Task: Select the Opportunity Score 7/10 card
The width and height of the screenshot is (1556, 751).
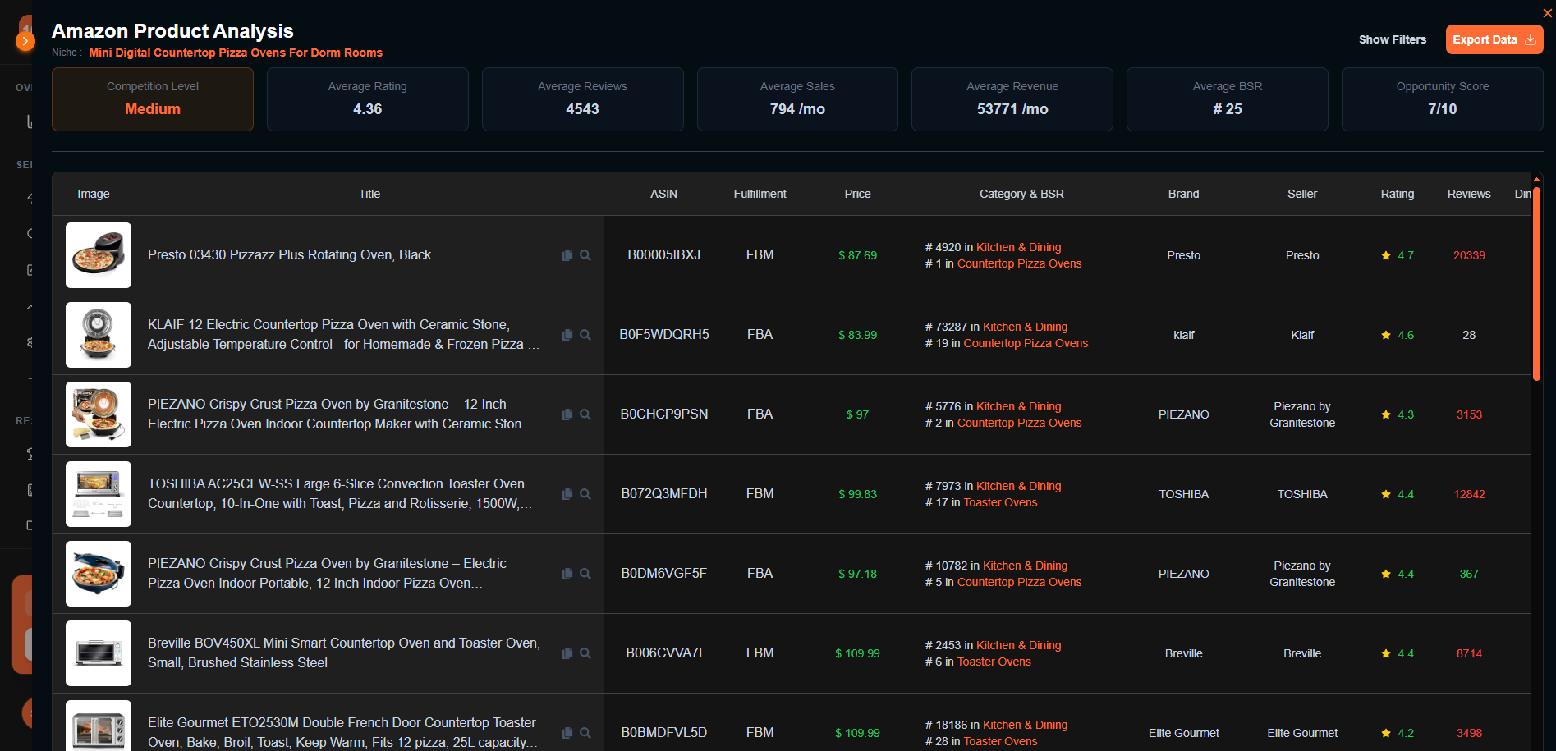Action: point(1443,99)
